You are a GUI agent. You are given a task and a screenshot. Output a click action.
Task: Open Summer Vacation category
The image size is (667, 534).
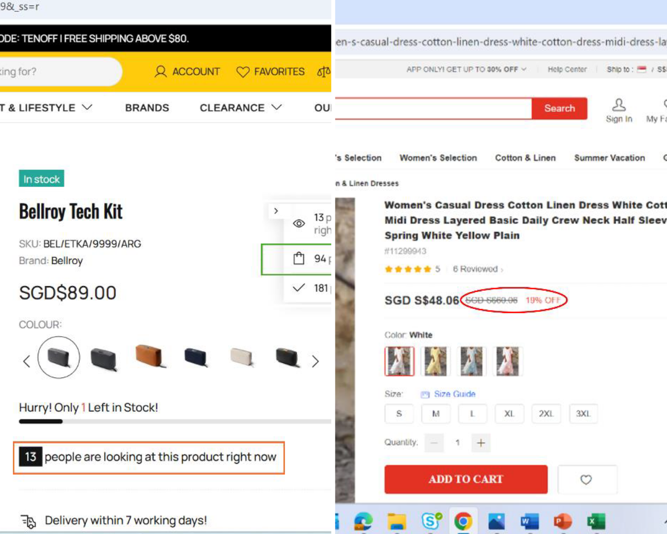coord(609,158)
